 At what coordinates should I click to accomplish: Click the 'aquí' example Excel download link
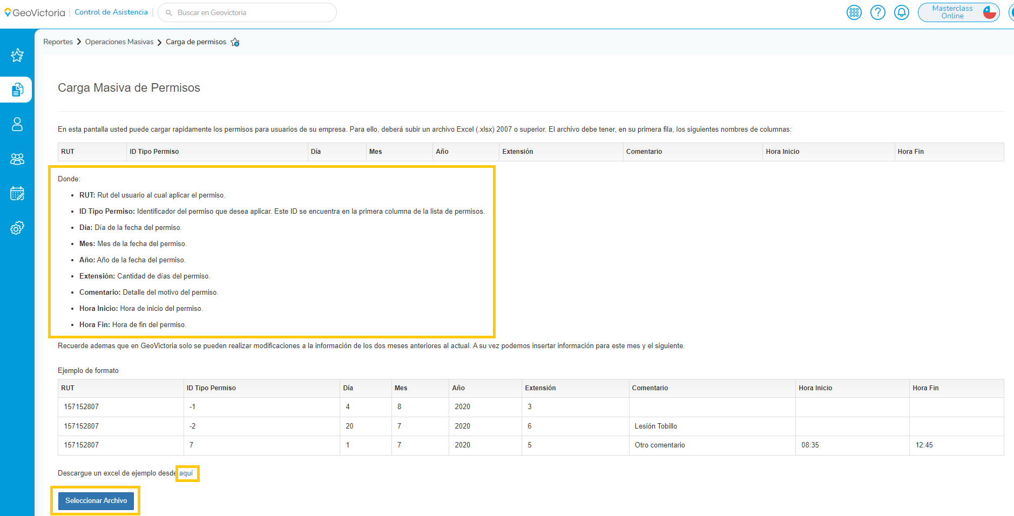point(186,473)
